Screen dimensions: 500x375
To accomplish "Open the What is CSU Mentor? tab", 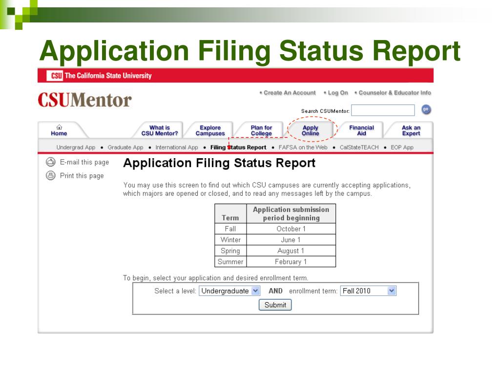I will point(160,130).
